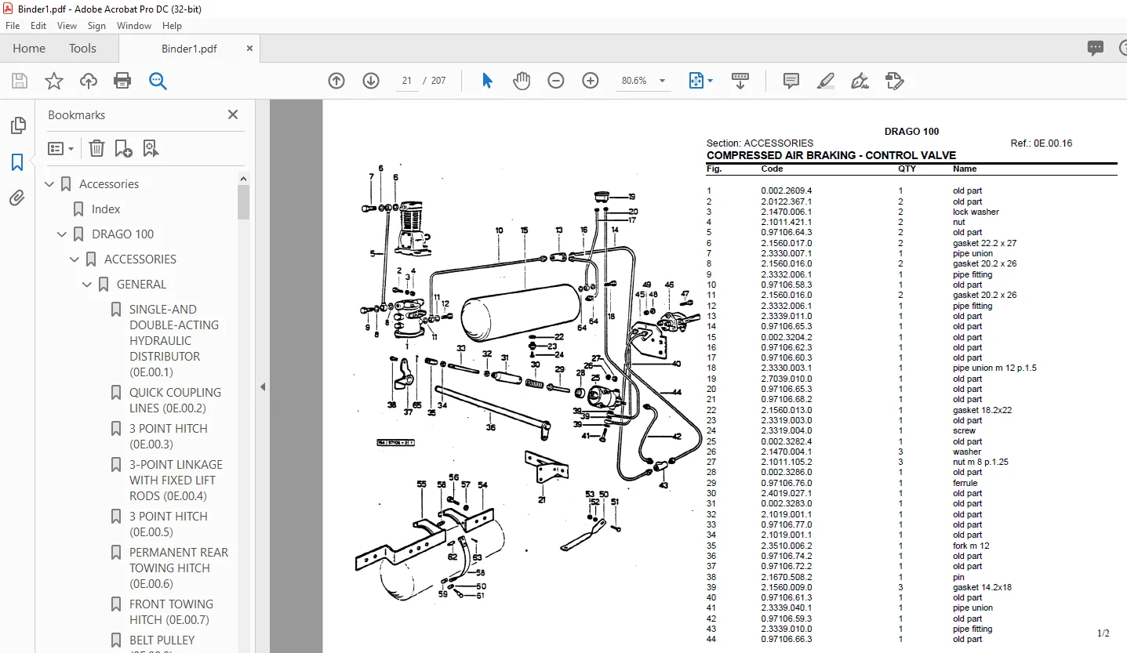Viewport: 1127px width, 653px height.
Task: Open Single-and Double-Acting Hydraulic Distributor bookmark
Action: tap(174, 341)
